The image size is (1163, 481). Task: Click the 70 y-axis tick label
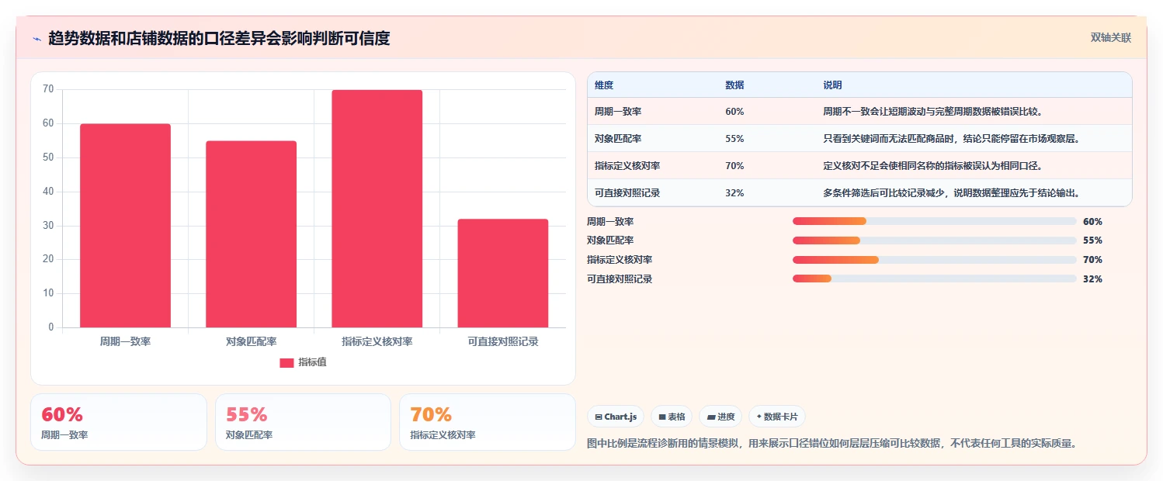[x=48, y=89]
